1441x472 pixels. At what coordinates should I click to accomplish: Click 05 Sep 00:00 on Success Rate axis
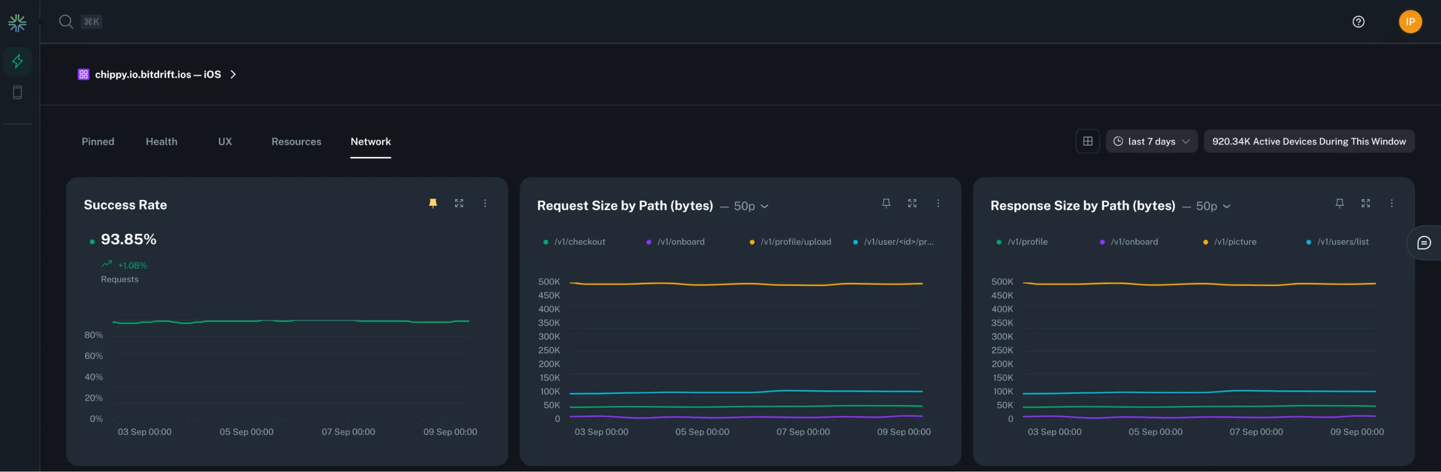pyautogui.click(x=247, y=432)
